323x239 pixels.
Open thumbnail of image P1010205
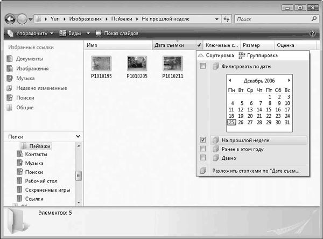click(x=137, y=65)
